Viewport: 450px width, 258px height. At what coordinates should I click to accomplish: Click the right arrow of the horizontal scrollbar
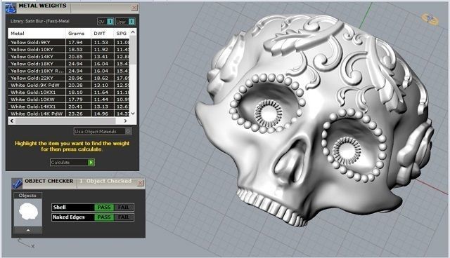tap(125, 121)
